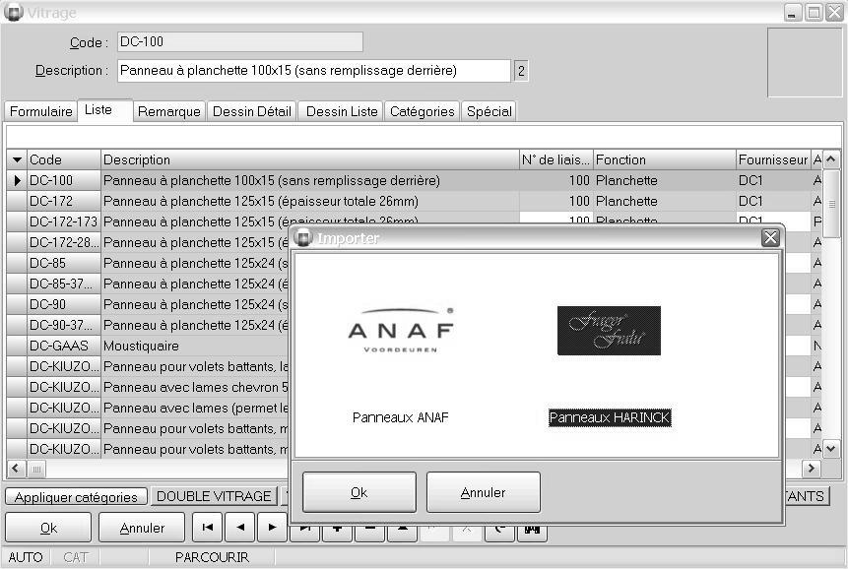Image resolution: width=848 pixels, height=569 pixels.
Task: Open the Remarque tab
Action: [169, 111]
